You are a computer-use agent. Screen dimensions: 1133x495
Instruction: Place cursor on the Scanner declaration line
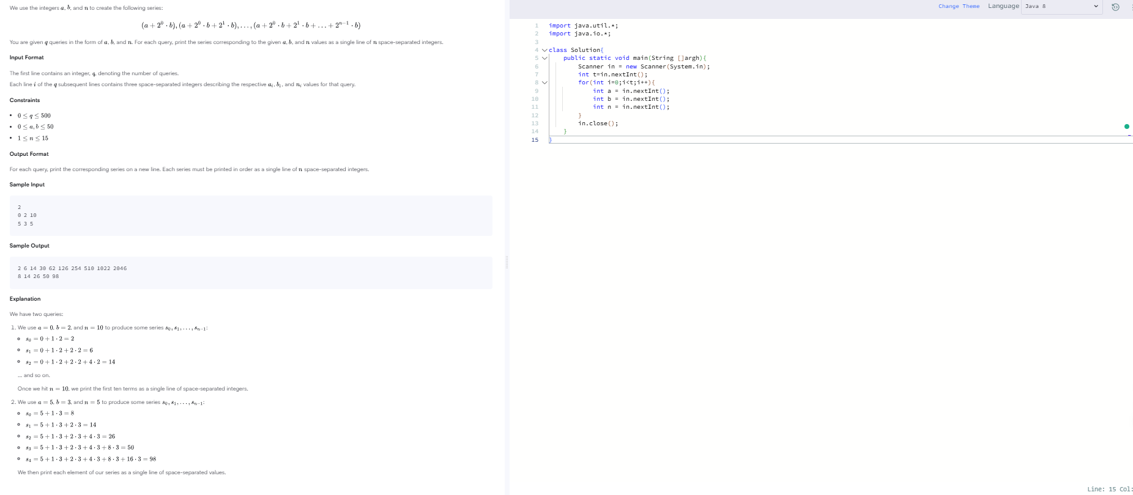pos(644,67)
